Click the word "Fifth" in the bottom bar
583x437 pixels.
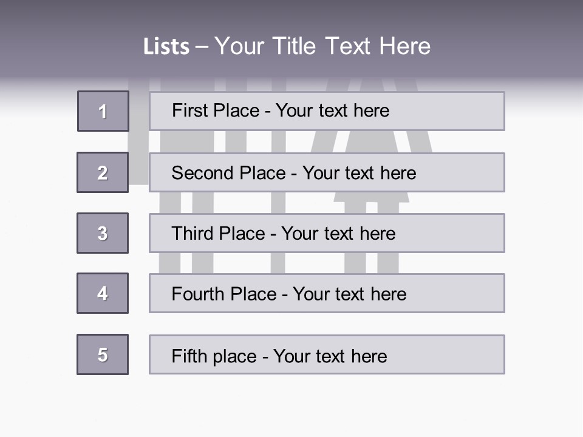187,356
